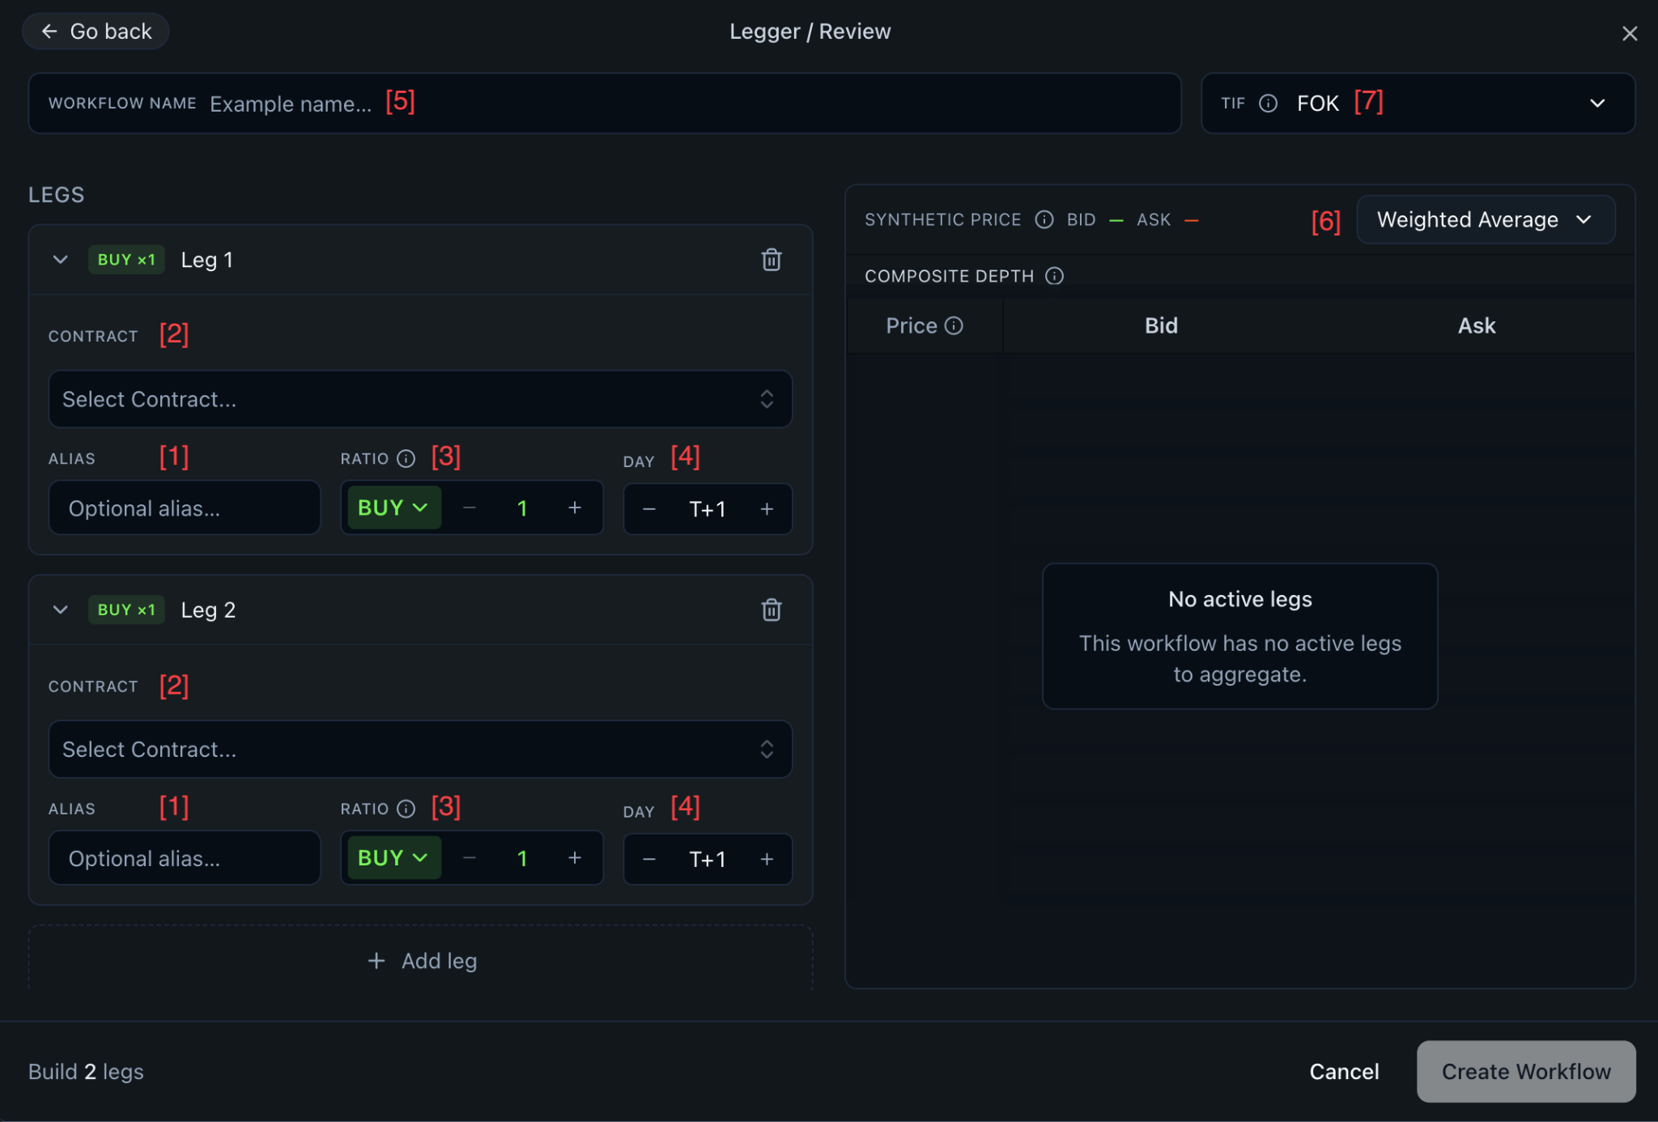Focus the Workflow Name field

[x=605, y=104]
